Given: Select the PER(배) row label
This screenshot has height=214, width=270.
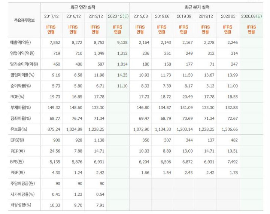Looking at the screenshot, I should tap(18, 151).
